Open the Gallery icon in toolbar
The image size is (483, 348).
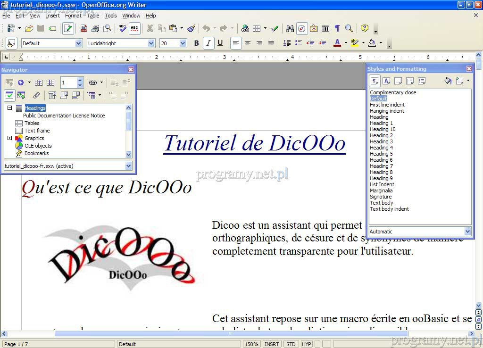(314, 29)
